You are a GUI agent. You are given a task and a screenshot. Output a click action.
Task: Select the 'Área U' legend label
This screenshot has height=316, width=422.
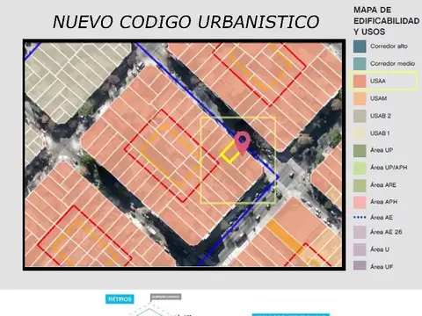pyautogui.click(x=380, y=249)
